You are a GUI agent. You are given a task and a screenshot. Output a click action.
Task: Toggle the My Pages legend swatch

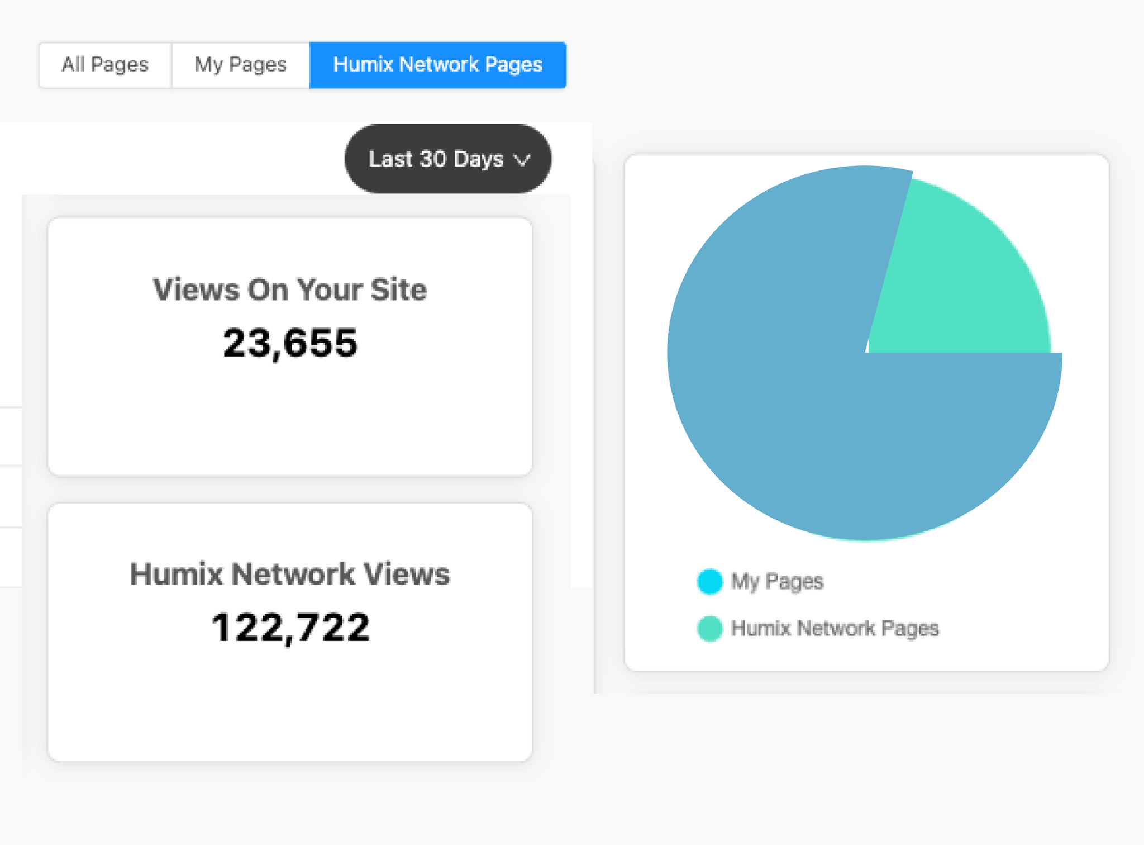pyautogui.click(x=710, y=581)
